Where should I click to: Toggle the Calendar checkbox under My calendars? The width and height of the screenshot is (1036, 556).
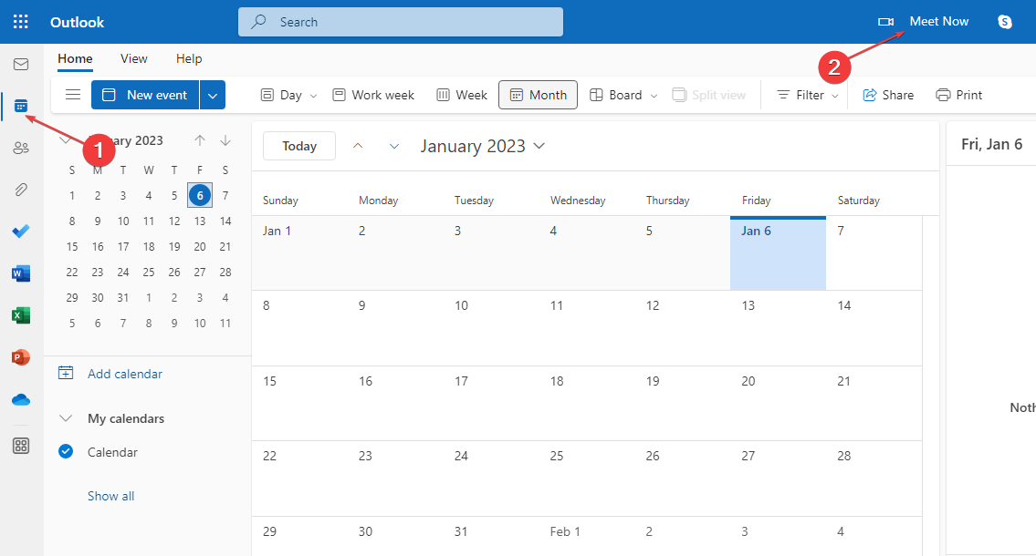coord(66,452)
